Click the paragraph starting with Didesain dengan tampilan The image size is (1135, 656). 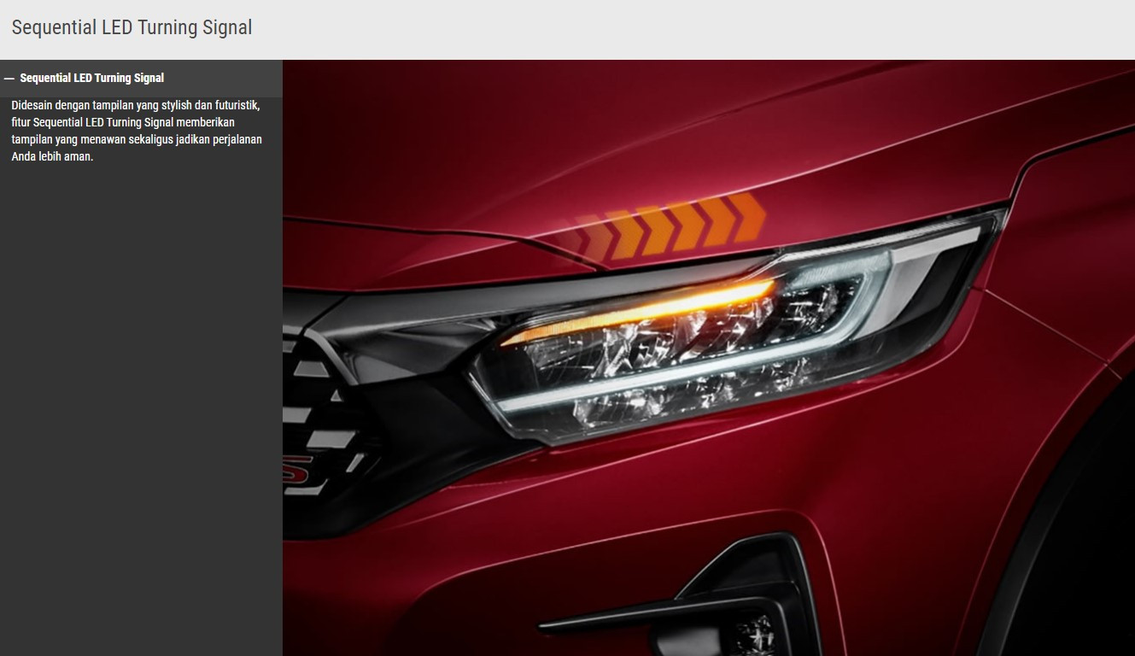coord(137,131)
